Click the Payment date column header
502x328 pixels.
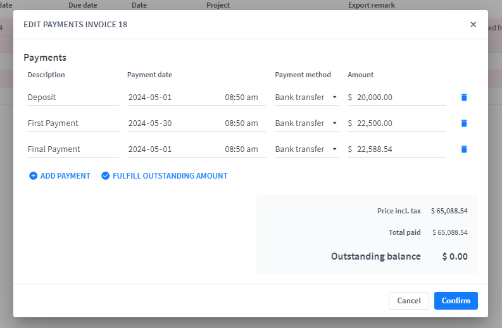coord(149,75)
